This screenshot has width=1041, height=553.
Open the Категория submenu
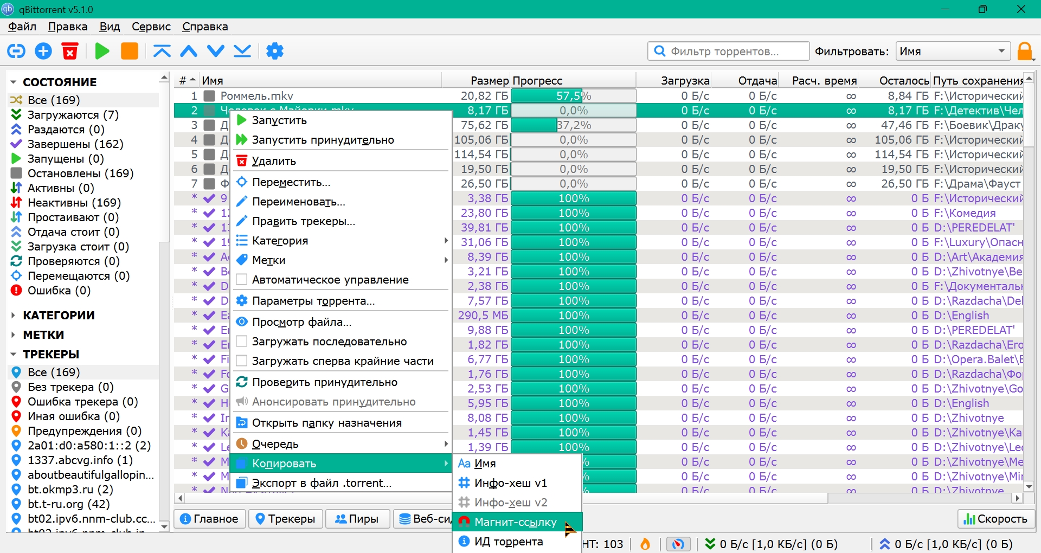[341, 241]
